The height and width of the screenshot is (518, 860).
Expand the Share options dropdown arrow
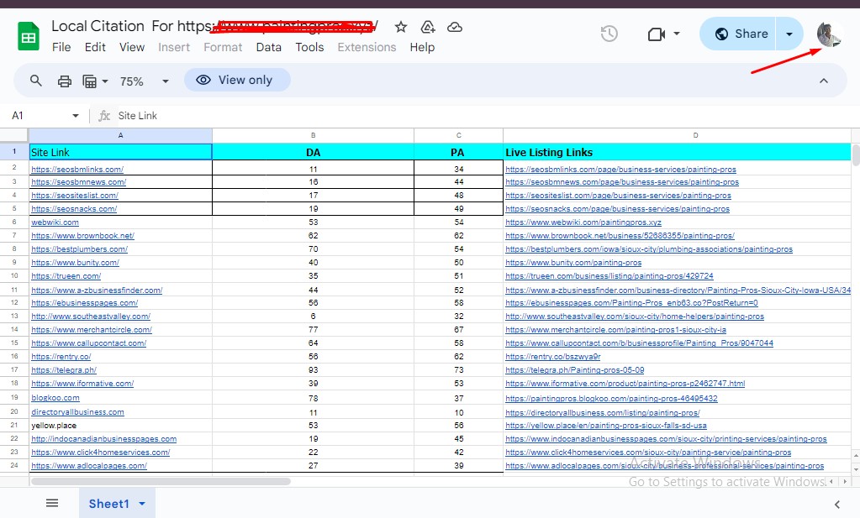pyautogui.click(x=789, y=34)
